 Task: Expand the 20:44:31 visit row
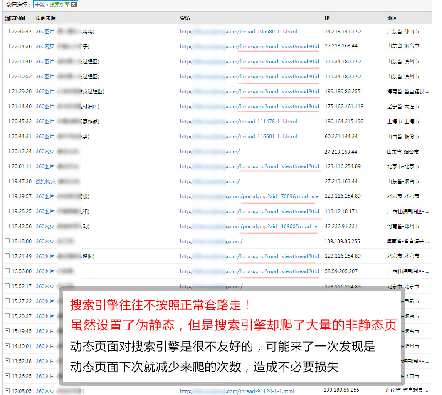click(x=7, y=136)
